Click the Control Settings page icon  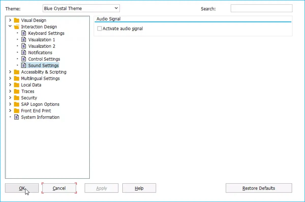pyautogui.click(x=24, y=59)
